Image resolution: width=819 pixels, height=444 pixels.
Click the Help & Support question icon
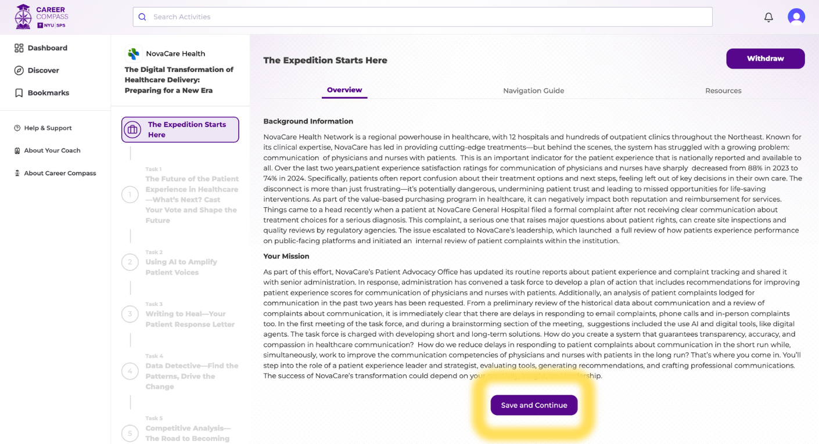click(17, 128)
